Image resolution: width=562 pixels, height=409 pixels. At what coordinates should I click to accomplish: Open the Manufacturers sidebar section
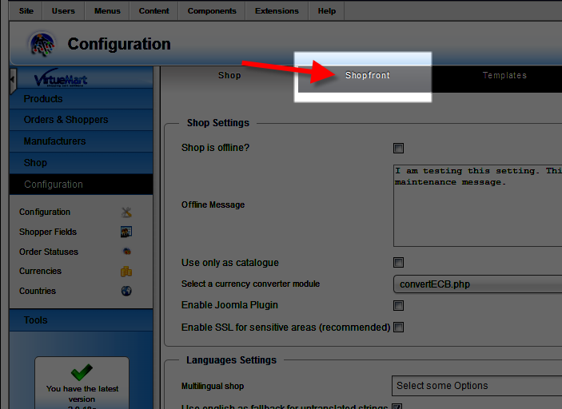(54, 141)
